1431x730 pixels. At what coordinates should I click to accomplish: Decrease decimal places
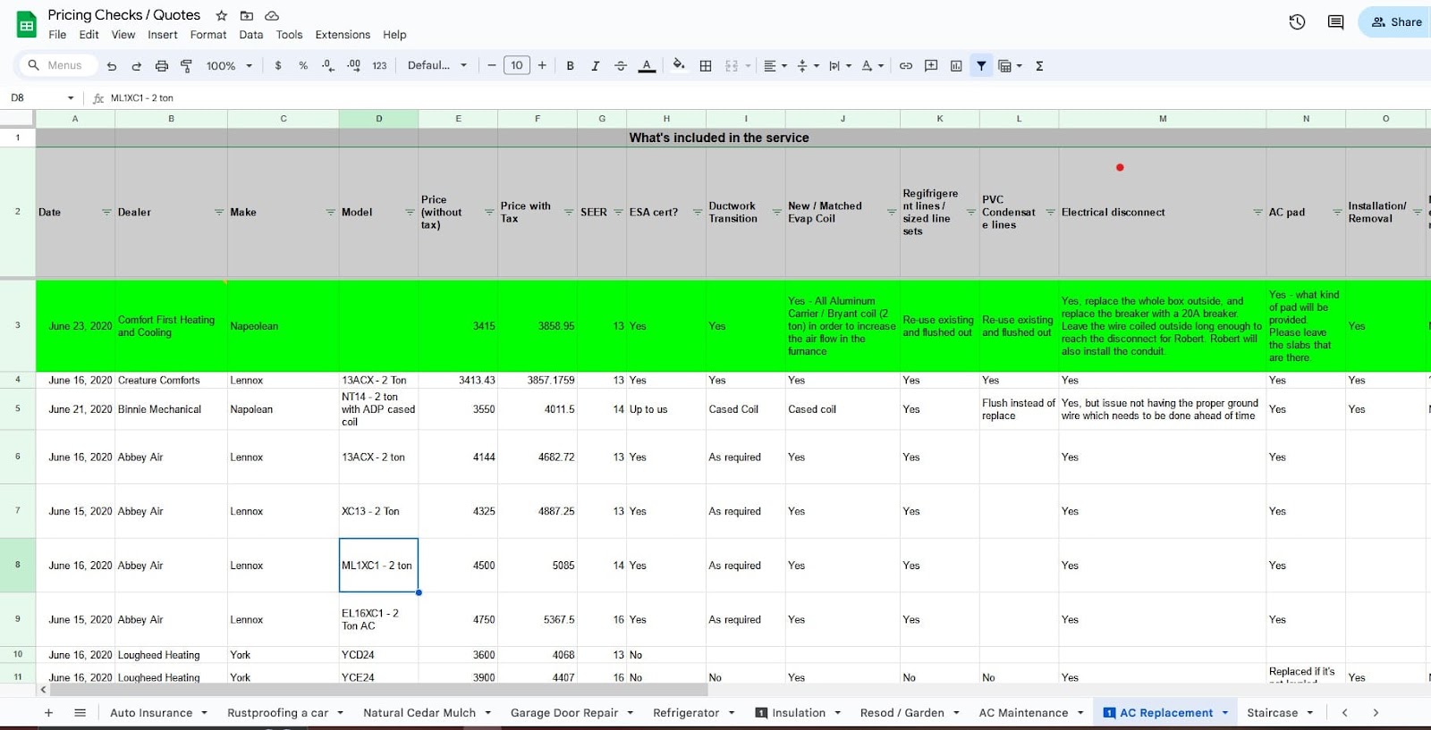(328, 66)
